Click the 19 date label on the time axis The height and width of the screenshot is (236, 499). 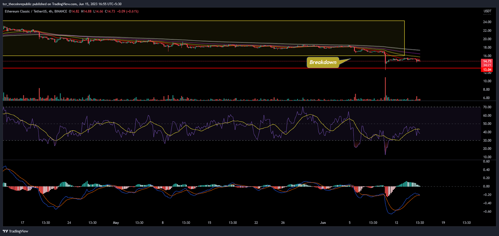coord(443,223)
